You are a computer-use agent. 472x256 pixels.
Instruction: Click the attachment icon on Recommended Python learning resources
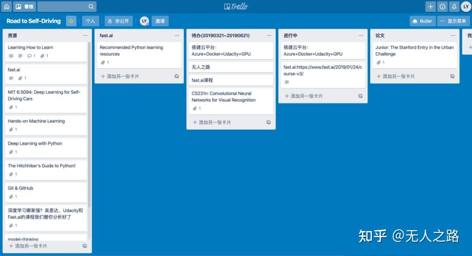click(103, 63)
